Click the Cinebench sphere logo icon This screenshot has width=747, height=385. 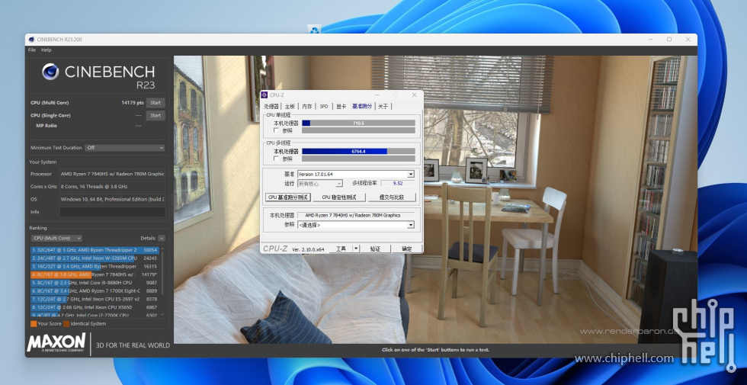pos(50,72)
